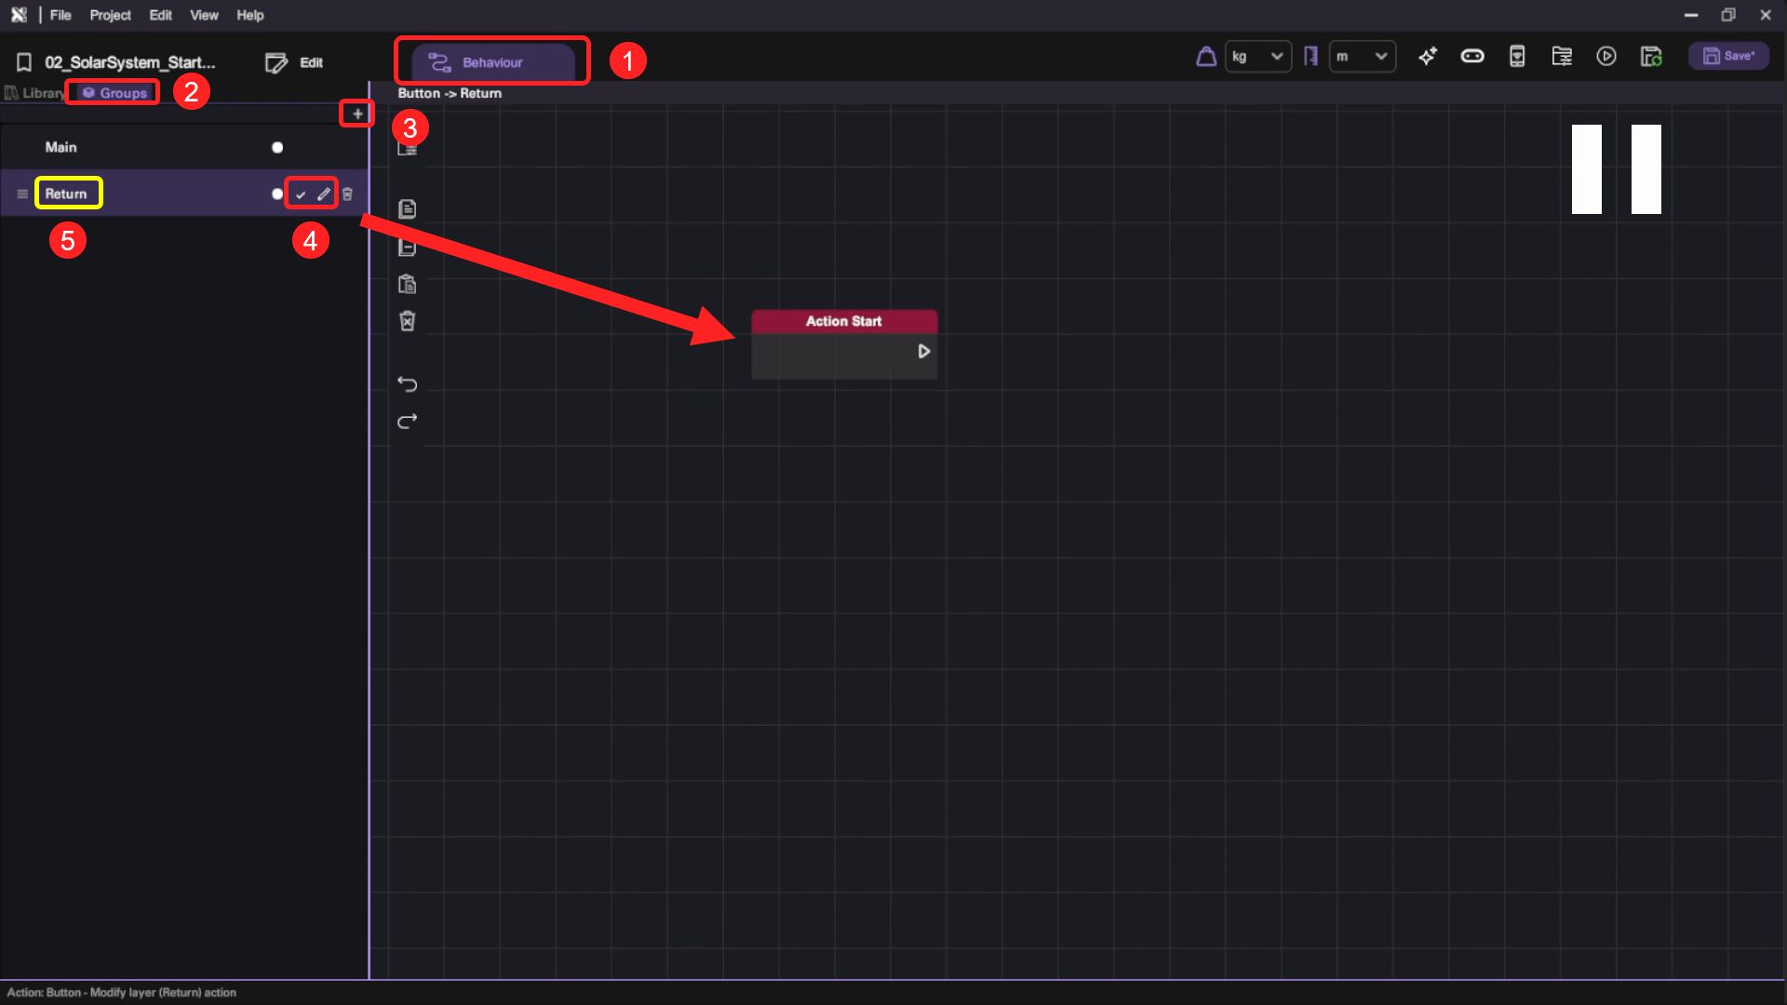This screenshot has width=1787, height=1005.
Task: Click the plus icon to add a layer
Action: coord(357,114)
